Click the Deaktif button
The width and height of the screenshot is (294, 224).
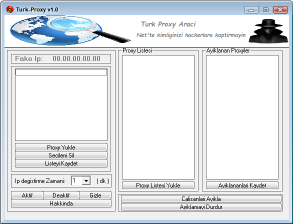(x=61, y=195)
